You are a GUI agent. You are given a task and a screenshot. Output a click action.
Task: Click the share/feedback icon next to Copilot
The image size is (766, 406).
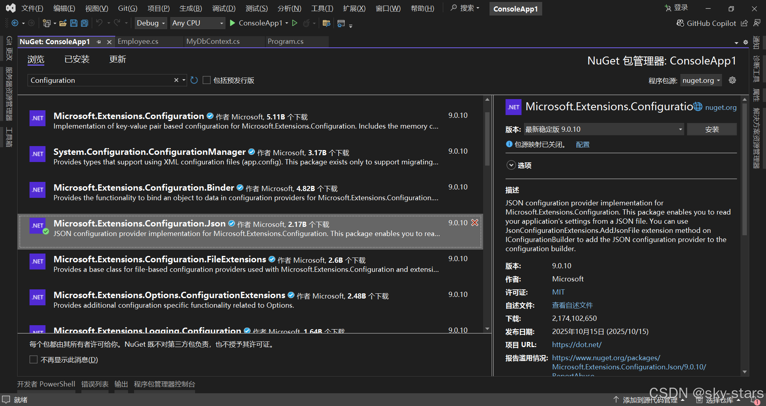744,23
